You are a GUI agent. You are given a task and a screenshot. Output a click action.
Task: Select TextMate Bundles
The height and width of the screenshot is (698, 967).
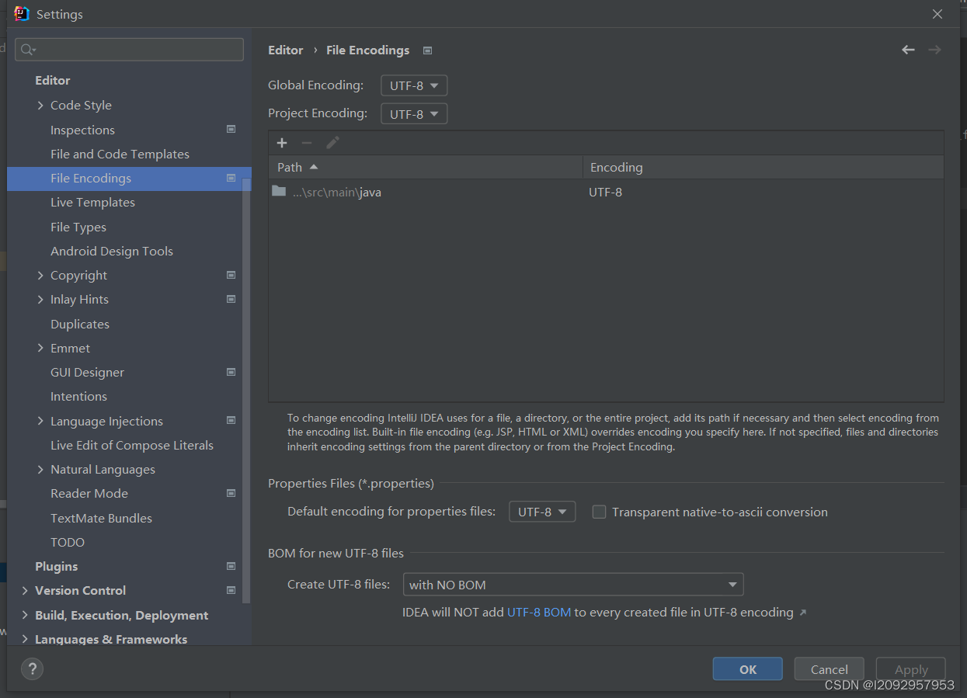tap(101, 518)
